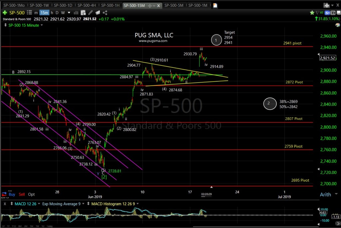Select the daily (D) interval

(x=57, y=13)
